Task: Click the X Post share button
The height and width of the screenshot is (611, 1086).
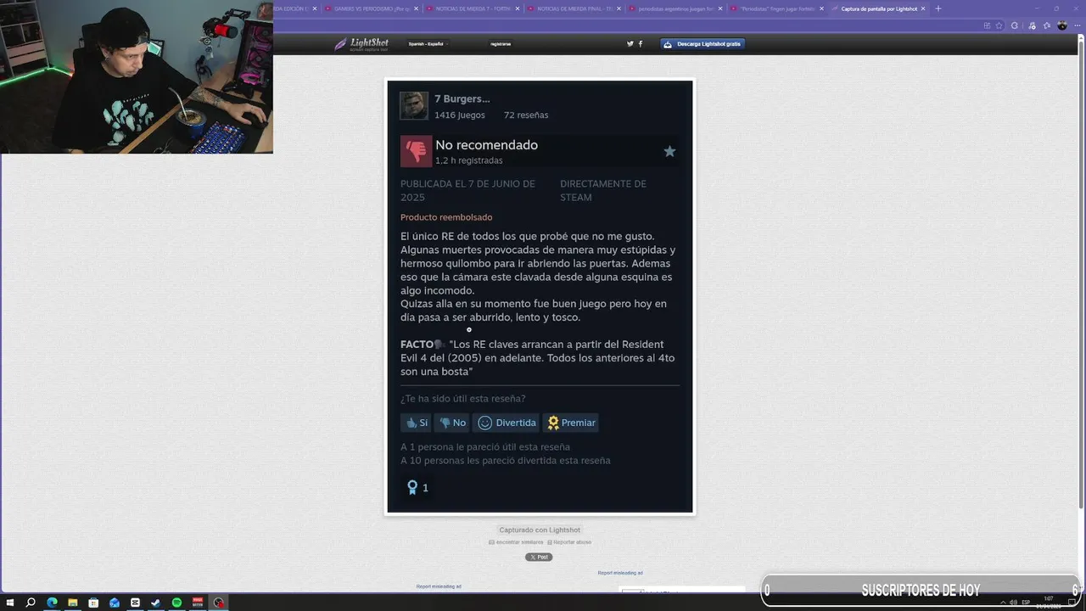Action: (539, 557)
